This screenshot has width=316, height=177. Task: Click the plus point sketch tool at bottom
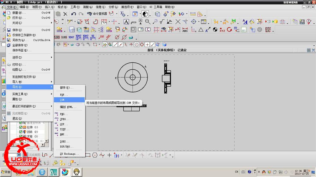coord(109,155)
